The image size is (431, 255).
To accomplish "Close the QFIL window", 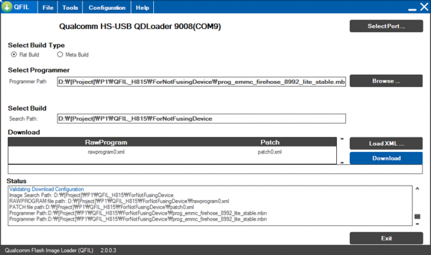I will 424,7.
